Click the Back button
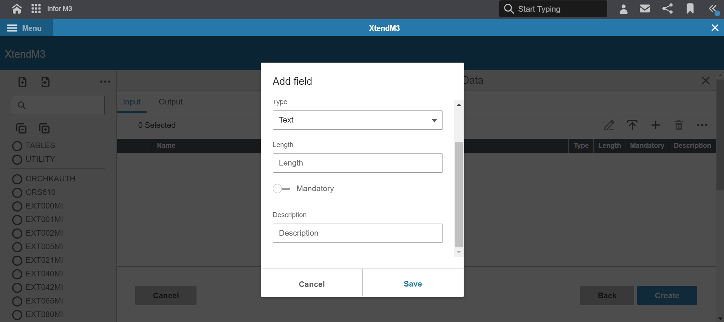Image resolution: width=724 pixels, height=322 pixels. point(607,295)
